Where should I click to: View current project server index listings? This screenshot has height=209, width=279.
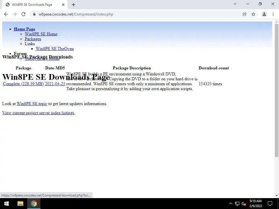[38, 113]
